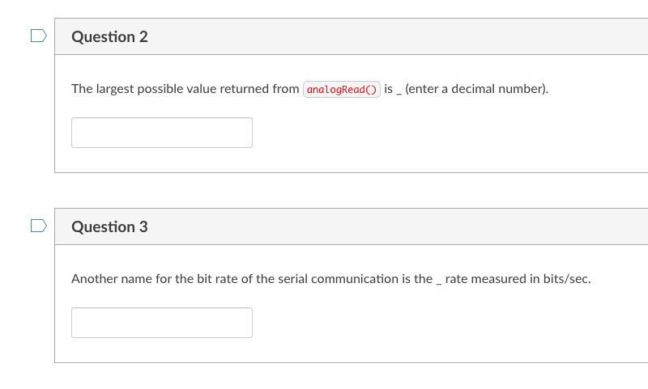
Task: Click the blank underscore in Question 3 text
Action: pyautogui.click(x=439, y=281)
